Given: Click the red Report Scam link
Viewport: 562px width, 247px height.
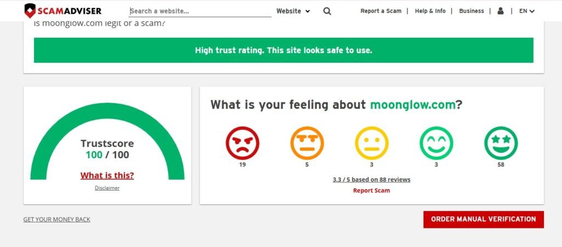Looking at the screenshot, I should (372, 191).
